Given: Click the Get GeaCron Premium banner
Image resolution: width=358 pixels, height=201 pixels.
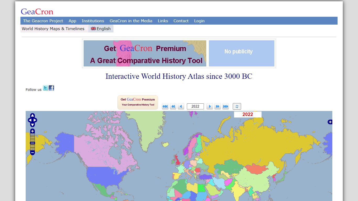Looking at the screenshot, I should pos(145,53).
